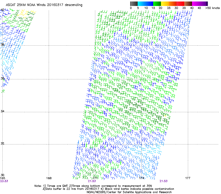Viewport: 221px width, 194px height.
Task: Click the purple time stamp '23:33'
Action: point(4,181)
